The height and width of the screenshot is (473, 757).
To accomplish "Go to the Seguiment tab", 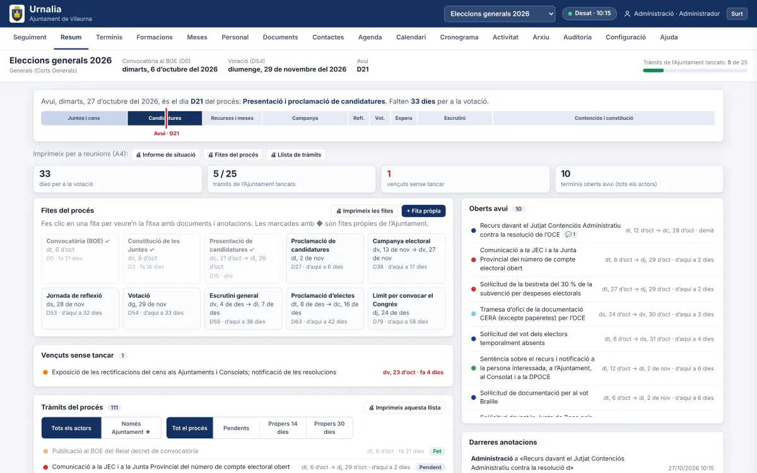I will point(30,37).
